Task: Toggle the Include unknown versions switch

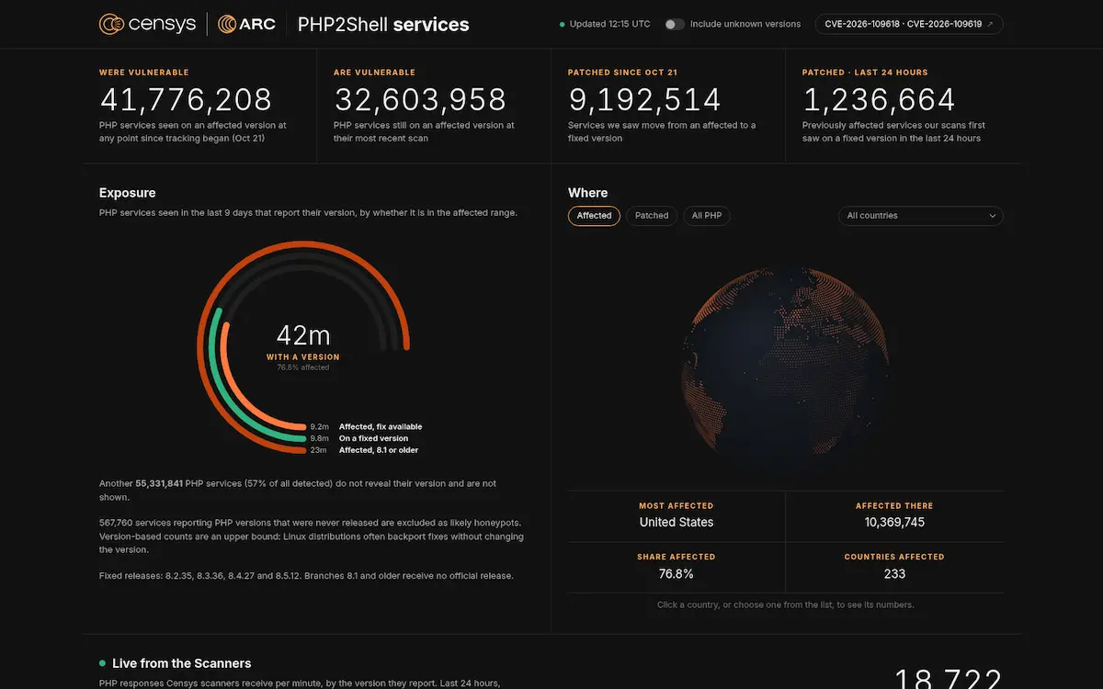Action: (x=675, y=24)
